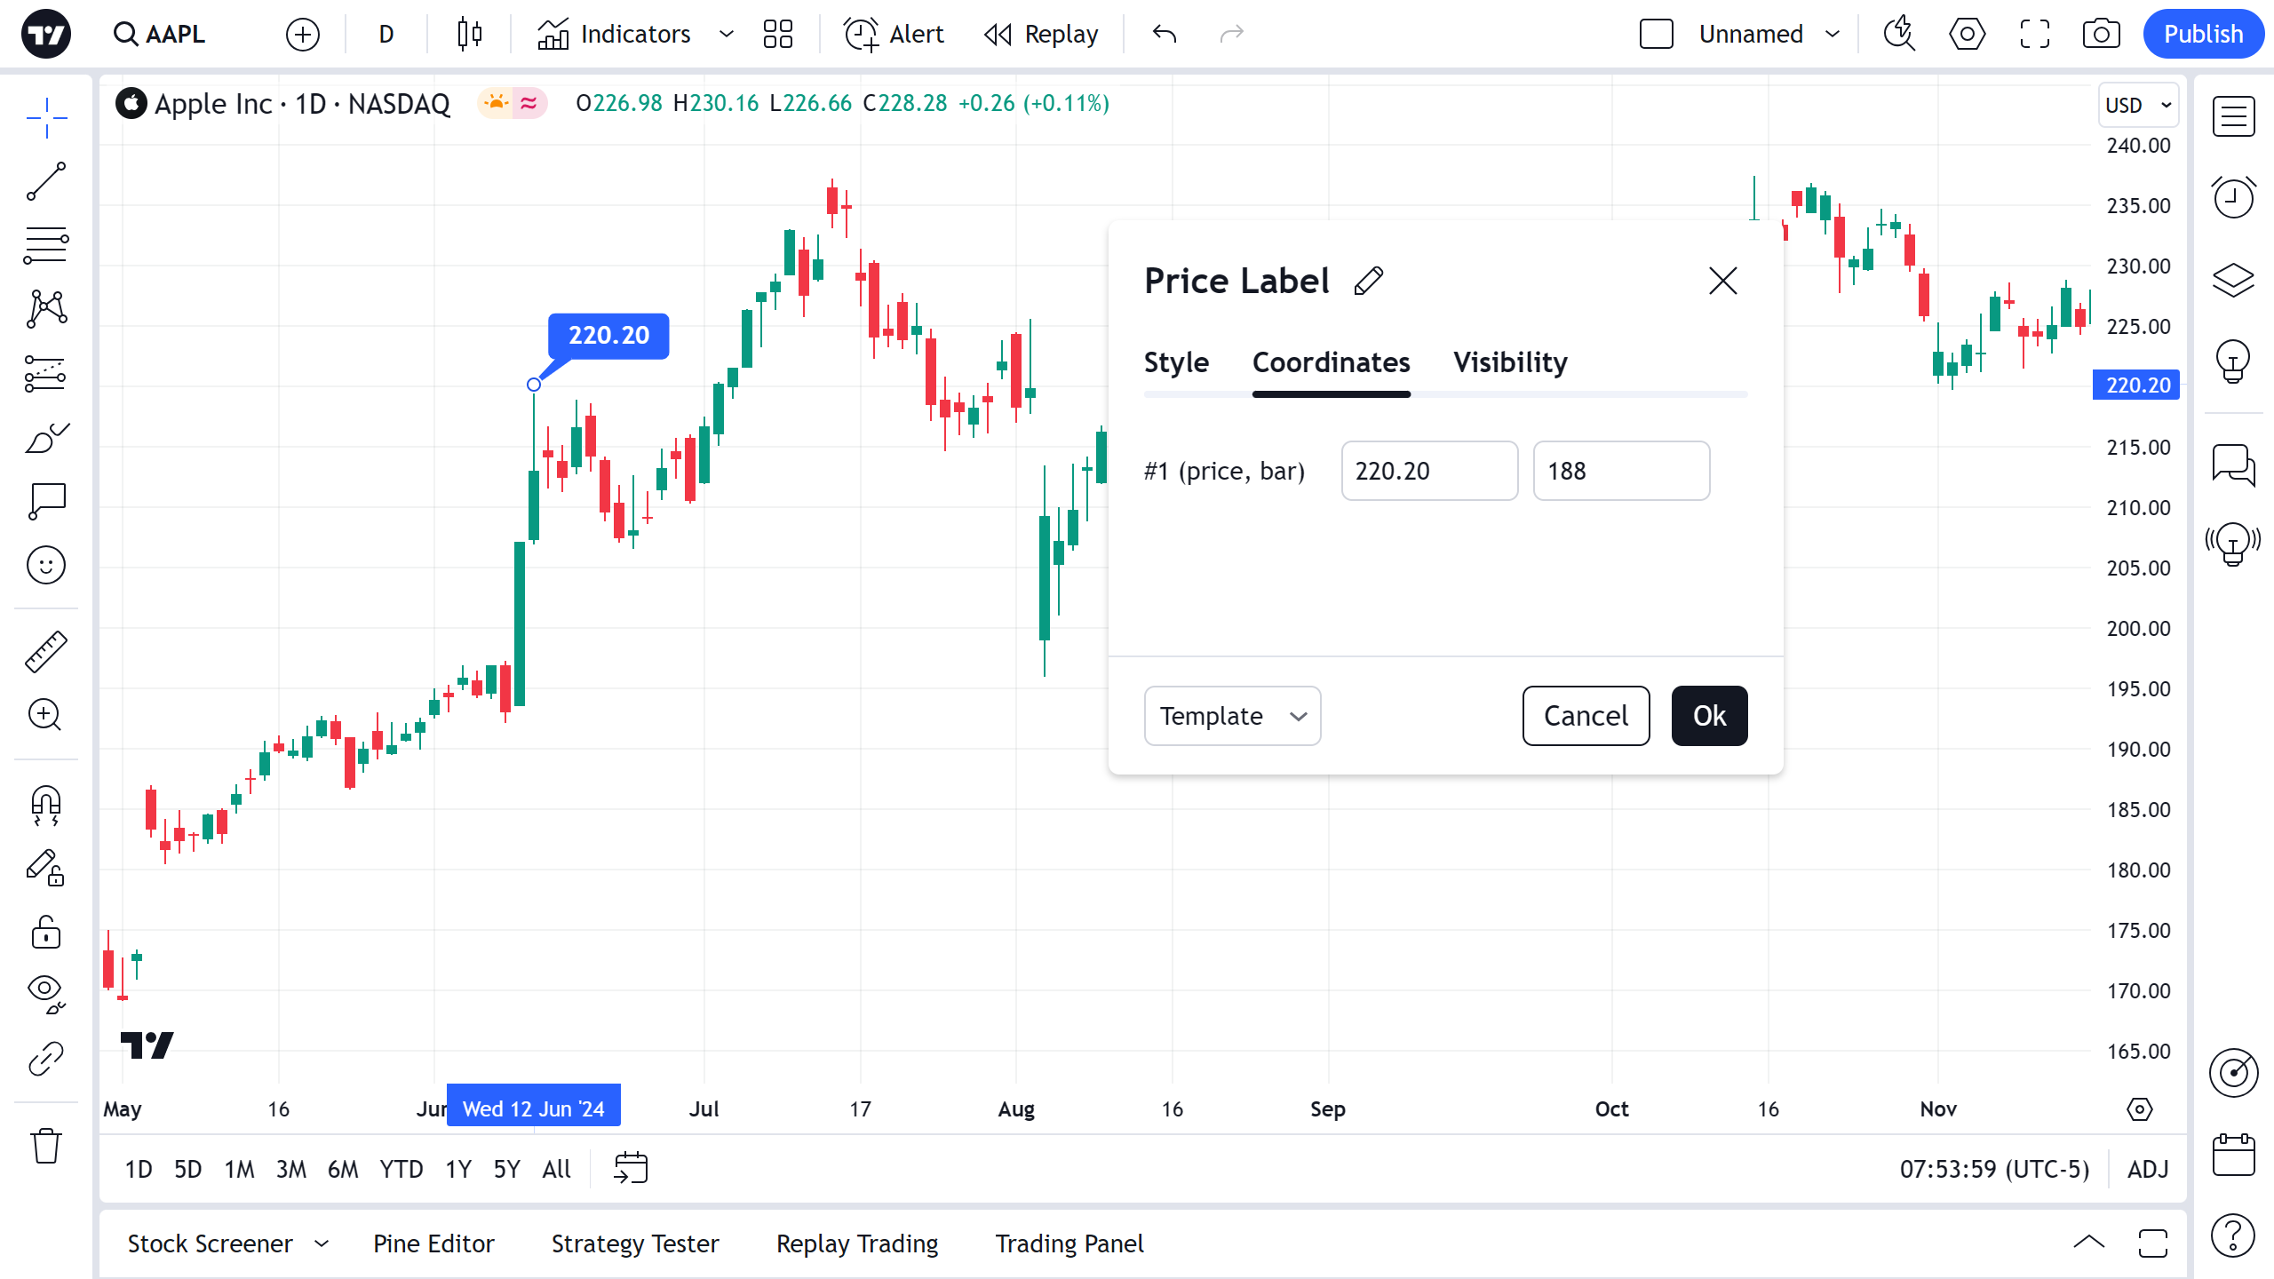The image size is (2274, 1279).
Task: Toggle the ADJ adjusted data button
Action: pyautogui.click(x=2148, y=1169)
